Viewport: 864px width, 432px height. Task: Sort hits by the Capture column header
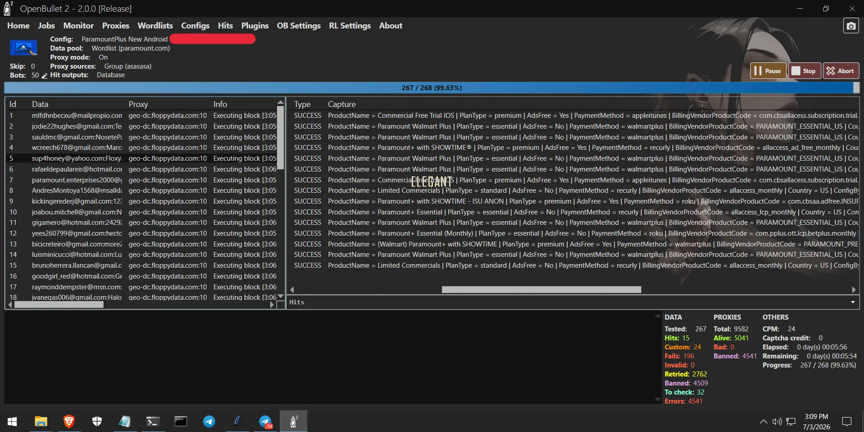pos(342,104)
